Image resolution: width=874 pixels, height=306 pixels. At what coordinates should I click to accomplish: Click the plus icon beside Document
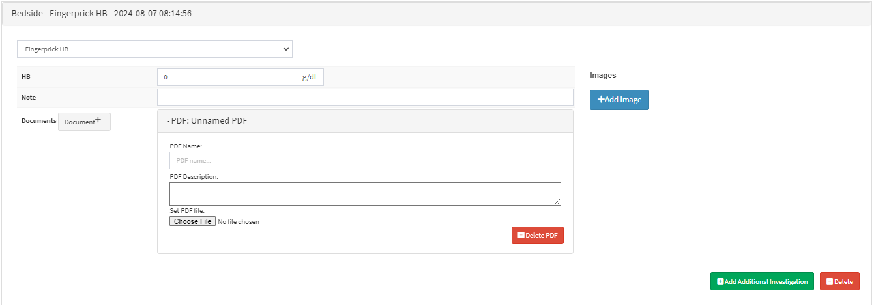click(x=98, y=120)
